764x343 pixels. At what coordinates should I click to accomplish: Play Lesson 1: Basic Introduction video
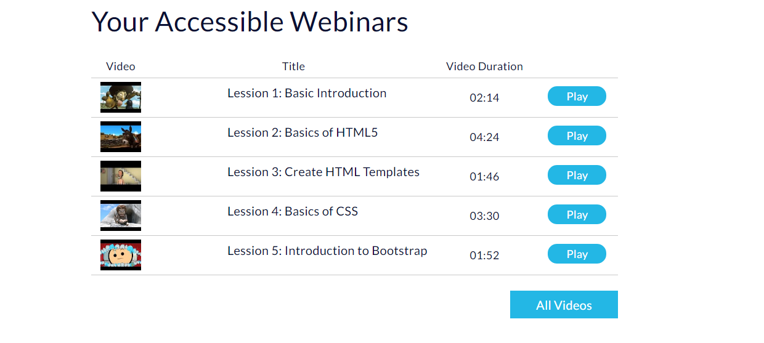[577, 97]
